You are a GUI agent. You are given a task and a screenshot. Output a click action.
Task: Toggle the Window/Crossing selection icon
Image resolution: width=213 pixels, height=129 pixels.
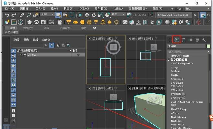click(79, 15)
